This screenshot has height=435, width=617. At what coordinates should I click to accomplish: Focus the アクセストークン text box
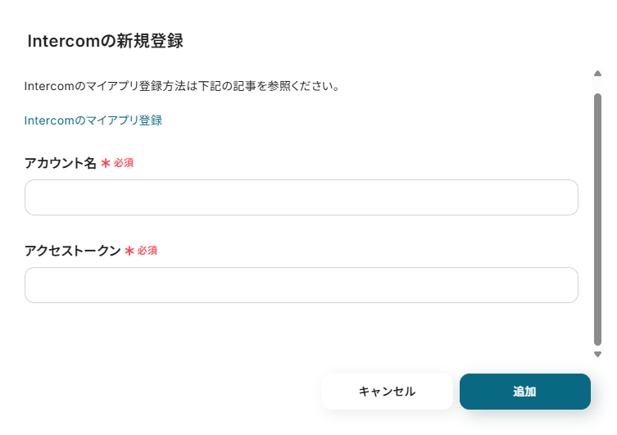(x=301, y=285)
